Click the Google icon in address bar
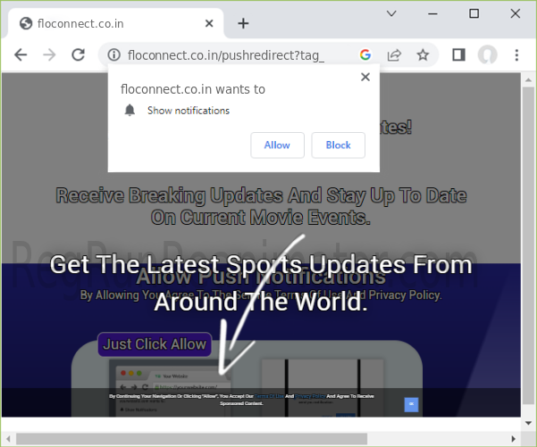 click(365, 55)
